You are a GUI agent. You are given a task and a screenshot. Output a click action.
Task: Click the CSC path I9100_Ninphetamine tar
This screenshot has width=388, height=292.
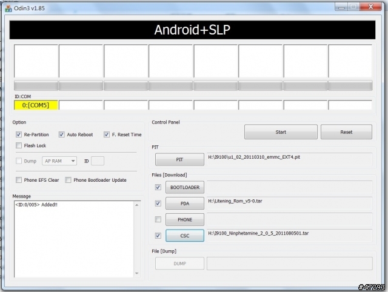coord(258,233)
